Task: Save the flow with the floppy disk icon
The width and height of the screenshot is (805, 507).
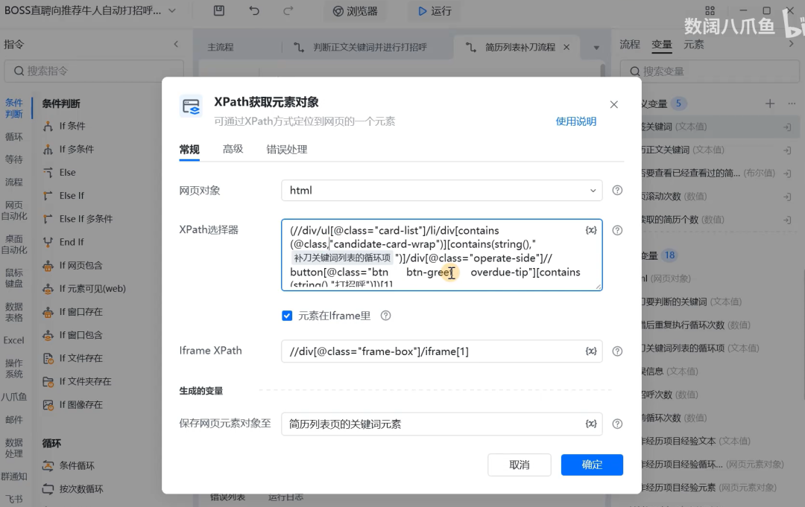Action: click(x=219, y=10)
